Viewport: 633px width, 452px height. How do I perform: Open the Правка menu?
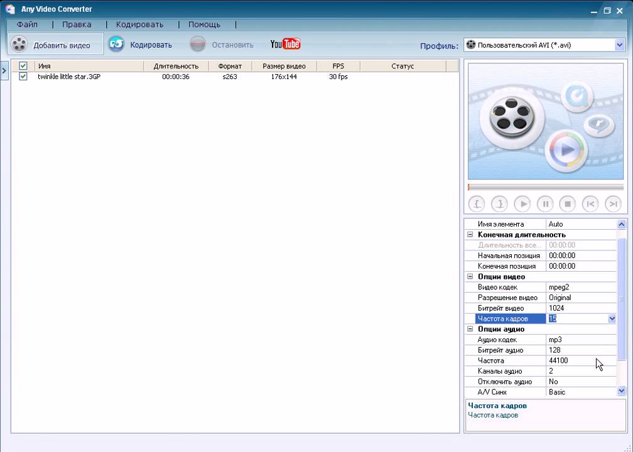pyautogui.click(x=77, y=24)
